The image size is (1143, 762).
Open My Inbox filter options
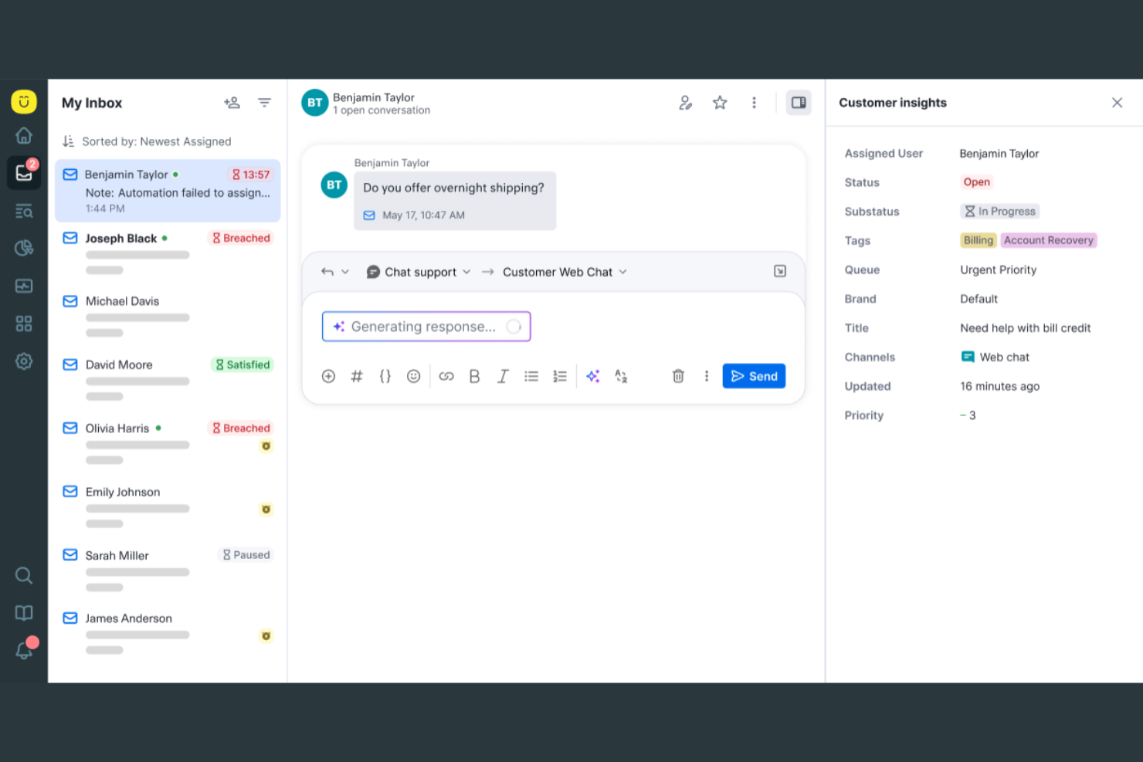[265, 102]
